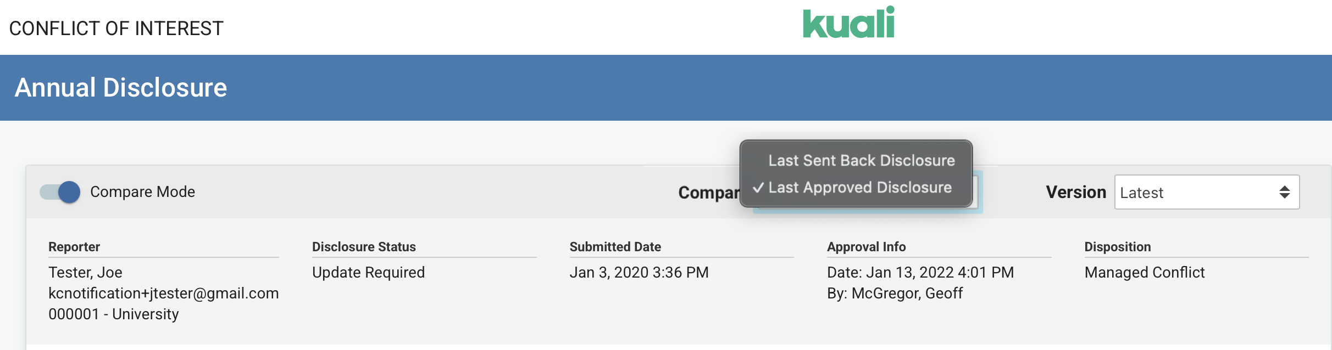
Task: Click the Update Required status text
Action: [368, 273]
